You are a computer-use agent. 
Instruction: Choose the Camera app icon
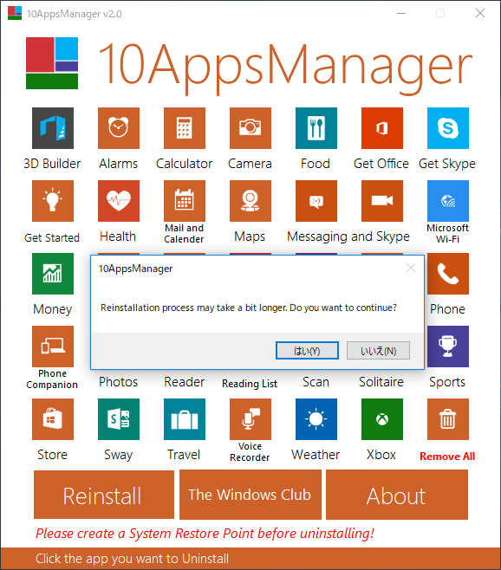(250, 128)
